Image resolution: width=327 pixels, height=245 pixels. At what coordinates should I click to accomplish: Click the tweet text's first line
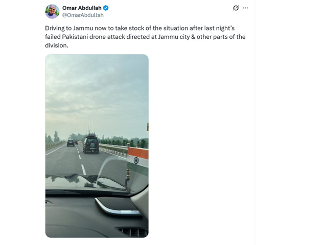pos(139,28)
